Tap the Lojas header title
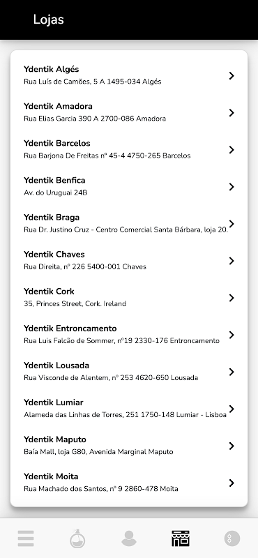 [48, 20]
